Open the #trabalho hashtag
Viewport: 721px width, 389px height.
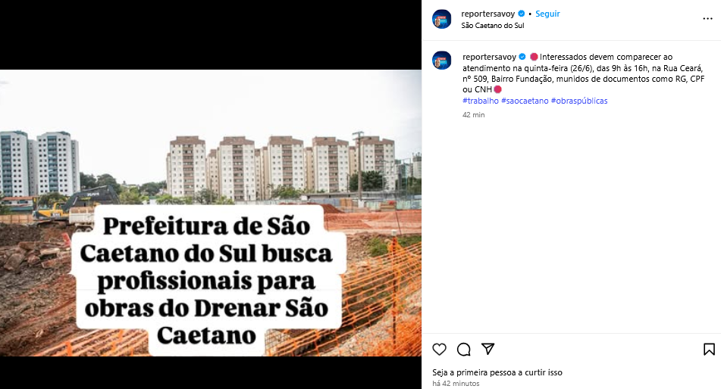(481, 101)
